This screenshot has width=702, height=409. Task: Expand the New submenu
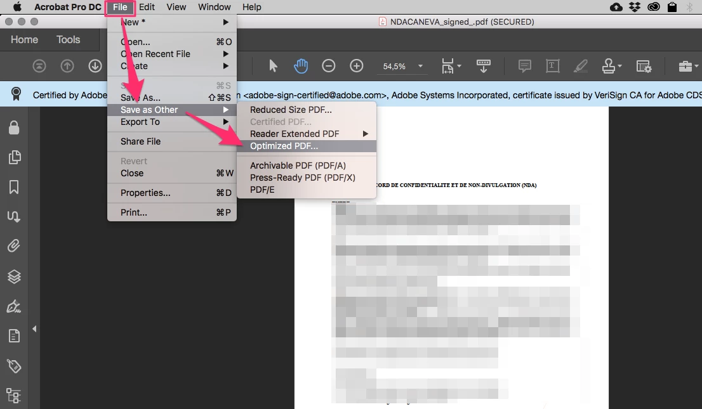[172, 22]
